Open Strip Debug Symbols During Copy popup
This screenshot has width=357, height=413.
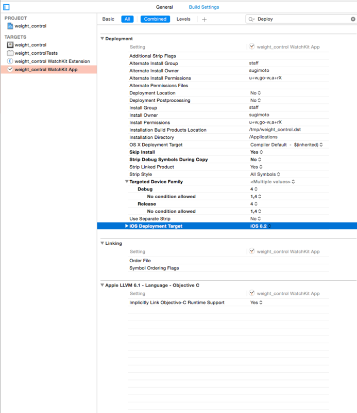point(256,160)
